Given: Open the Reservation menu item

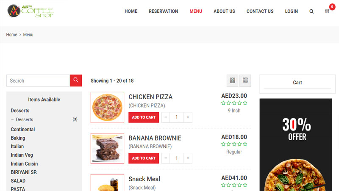Looking at the screenshot, I should [x=163, y=11].
